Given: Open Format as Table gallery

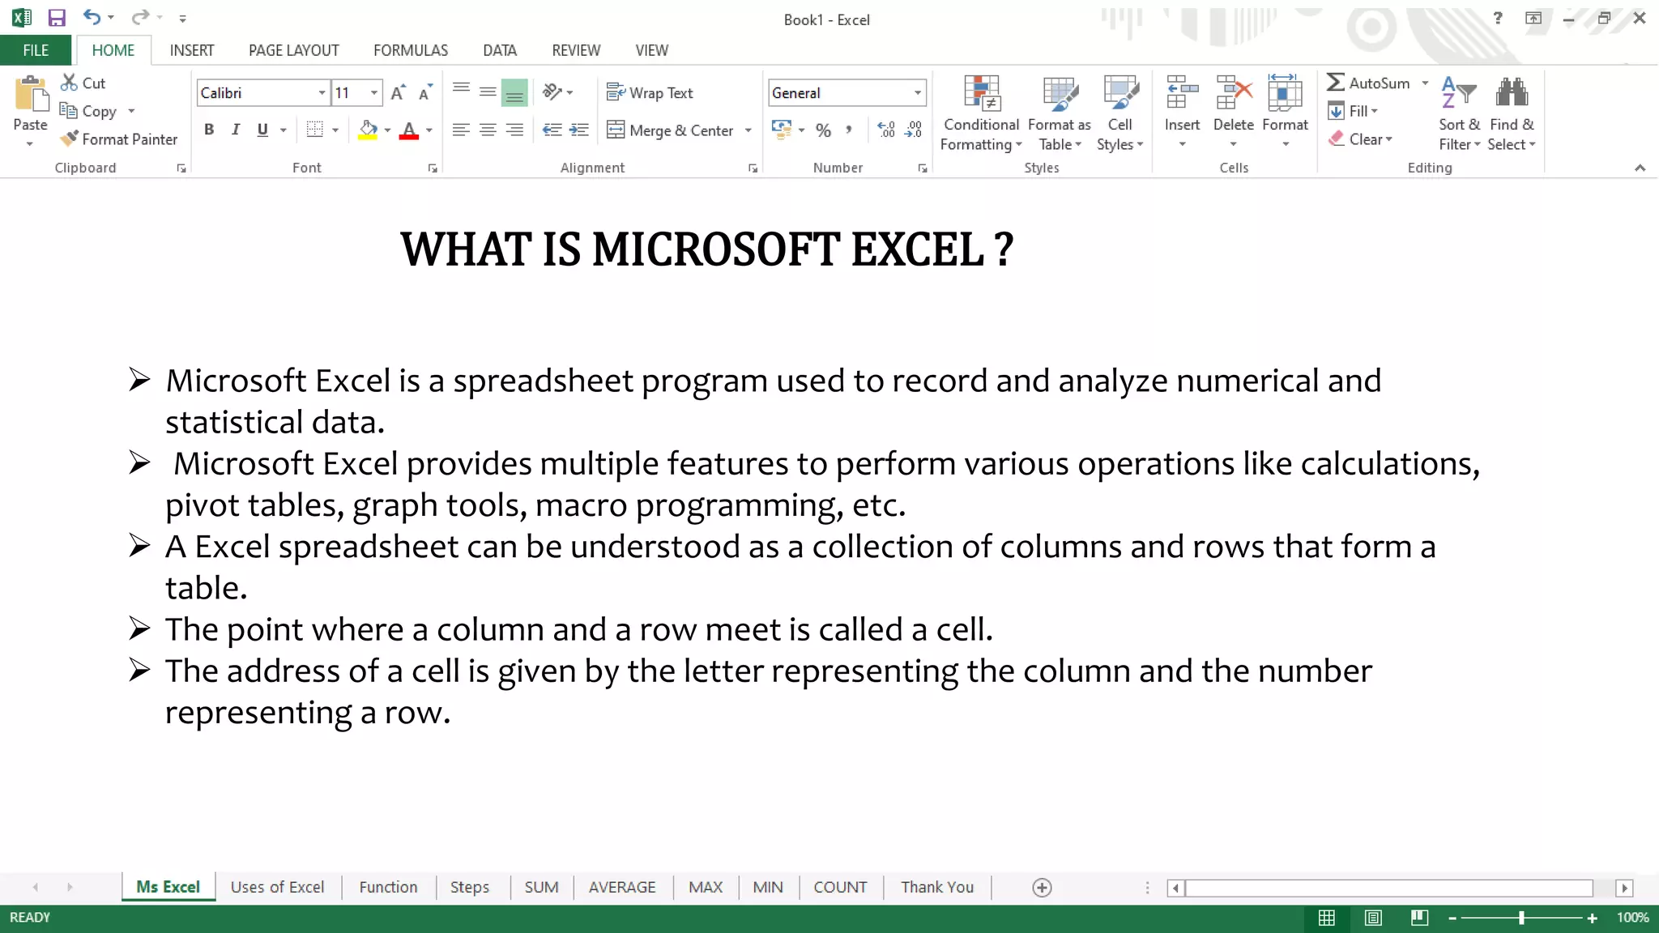Looking at the screenshot, I should tap(1060, 113).
